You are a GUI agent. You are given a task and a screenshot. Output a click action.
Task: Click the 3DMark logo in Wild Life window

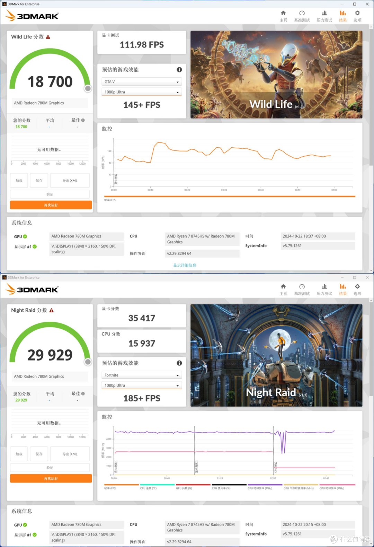click(32, 16)
